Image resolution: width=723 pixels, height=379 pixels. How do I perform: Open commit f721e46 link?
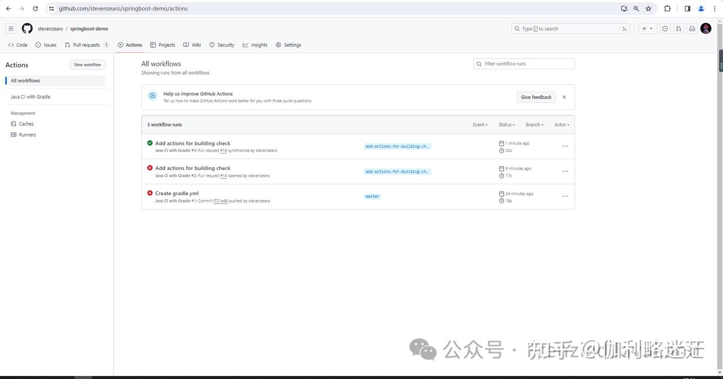pyautogui.click(x=220, y=201)
